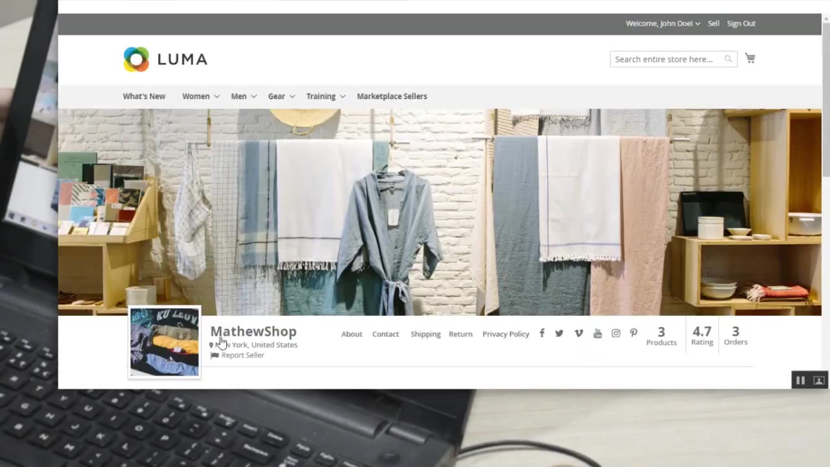Open seller's Facebook page
The height and width of the screenshot is (467, 830).
click(x=542, y=333)
